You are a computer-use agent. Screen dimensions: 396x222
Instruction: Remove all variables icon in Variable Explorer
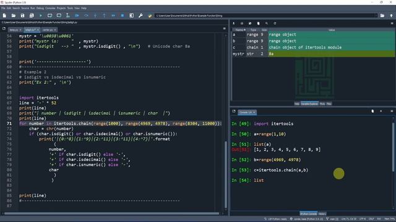coord(258,23)
